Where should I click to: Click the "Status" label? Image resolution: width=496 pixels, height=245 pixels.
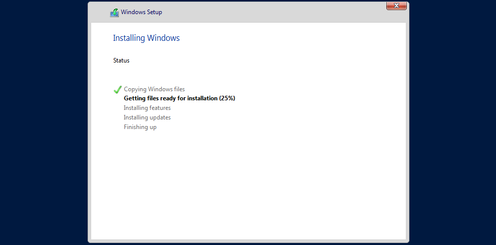121,60
